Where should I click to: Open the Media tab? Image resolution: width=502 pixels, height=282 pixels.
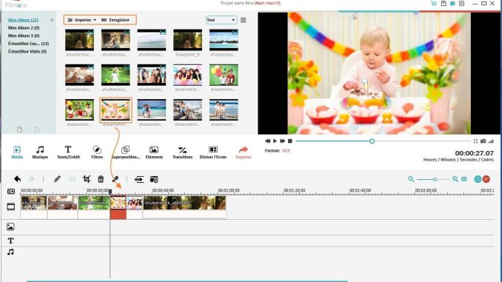point(16,152)
